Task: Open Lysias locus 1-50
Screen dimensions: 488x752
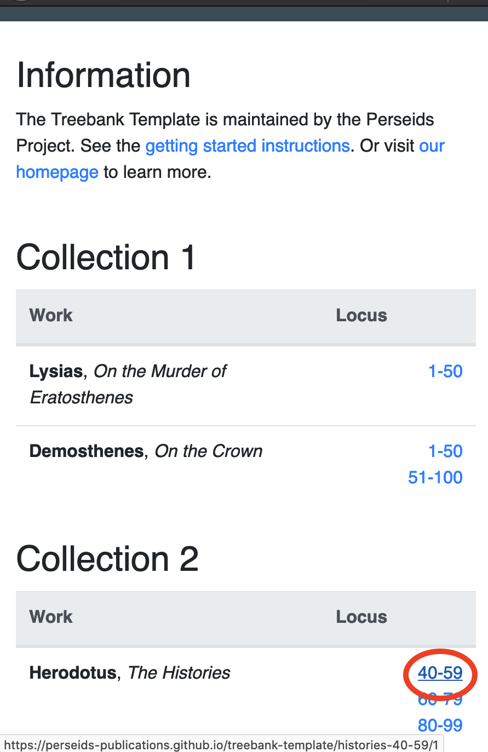Action: click(445, 372)
